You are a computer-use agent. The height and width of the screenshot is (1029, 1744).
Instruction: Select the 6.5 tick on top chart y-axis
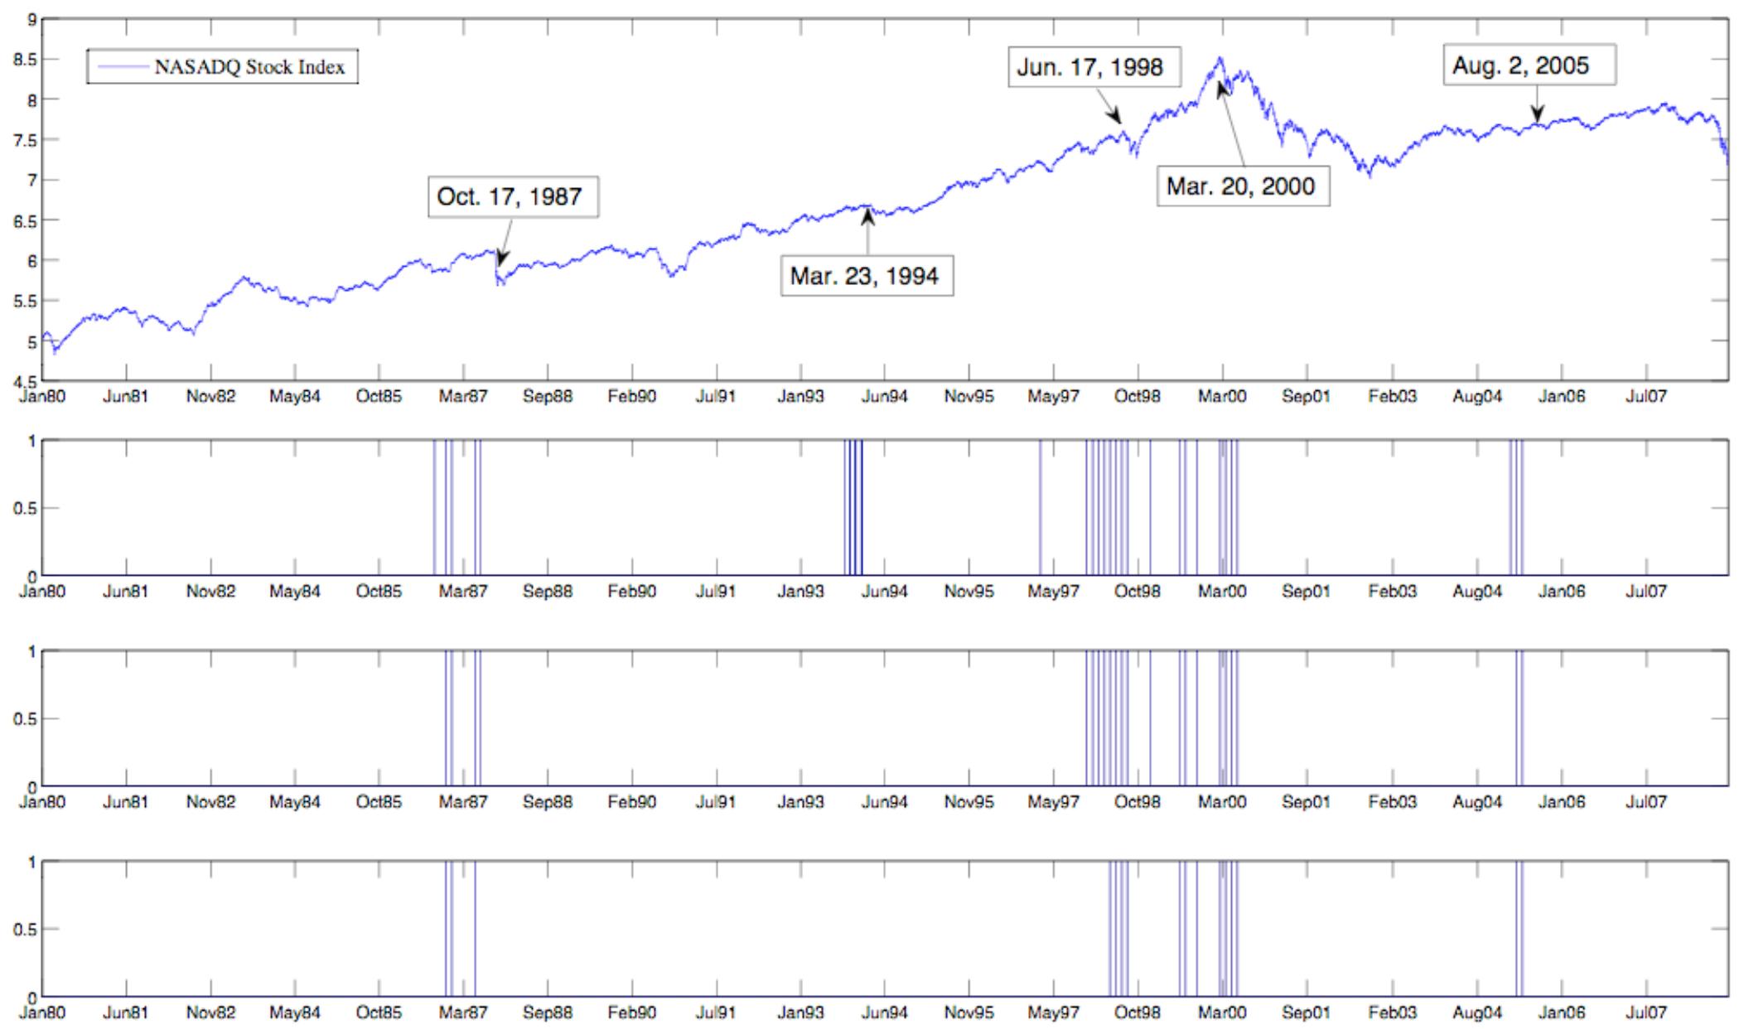click(23, 220)
